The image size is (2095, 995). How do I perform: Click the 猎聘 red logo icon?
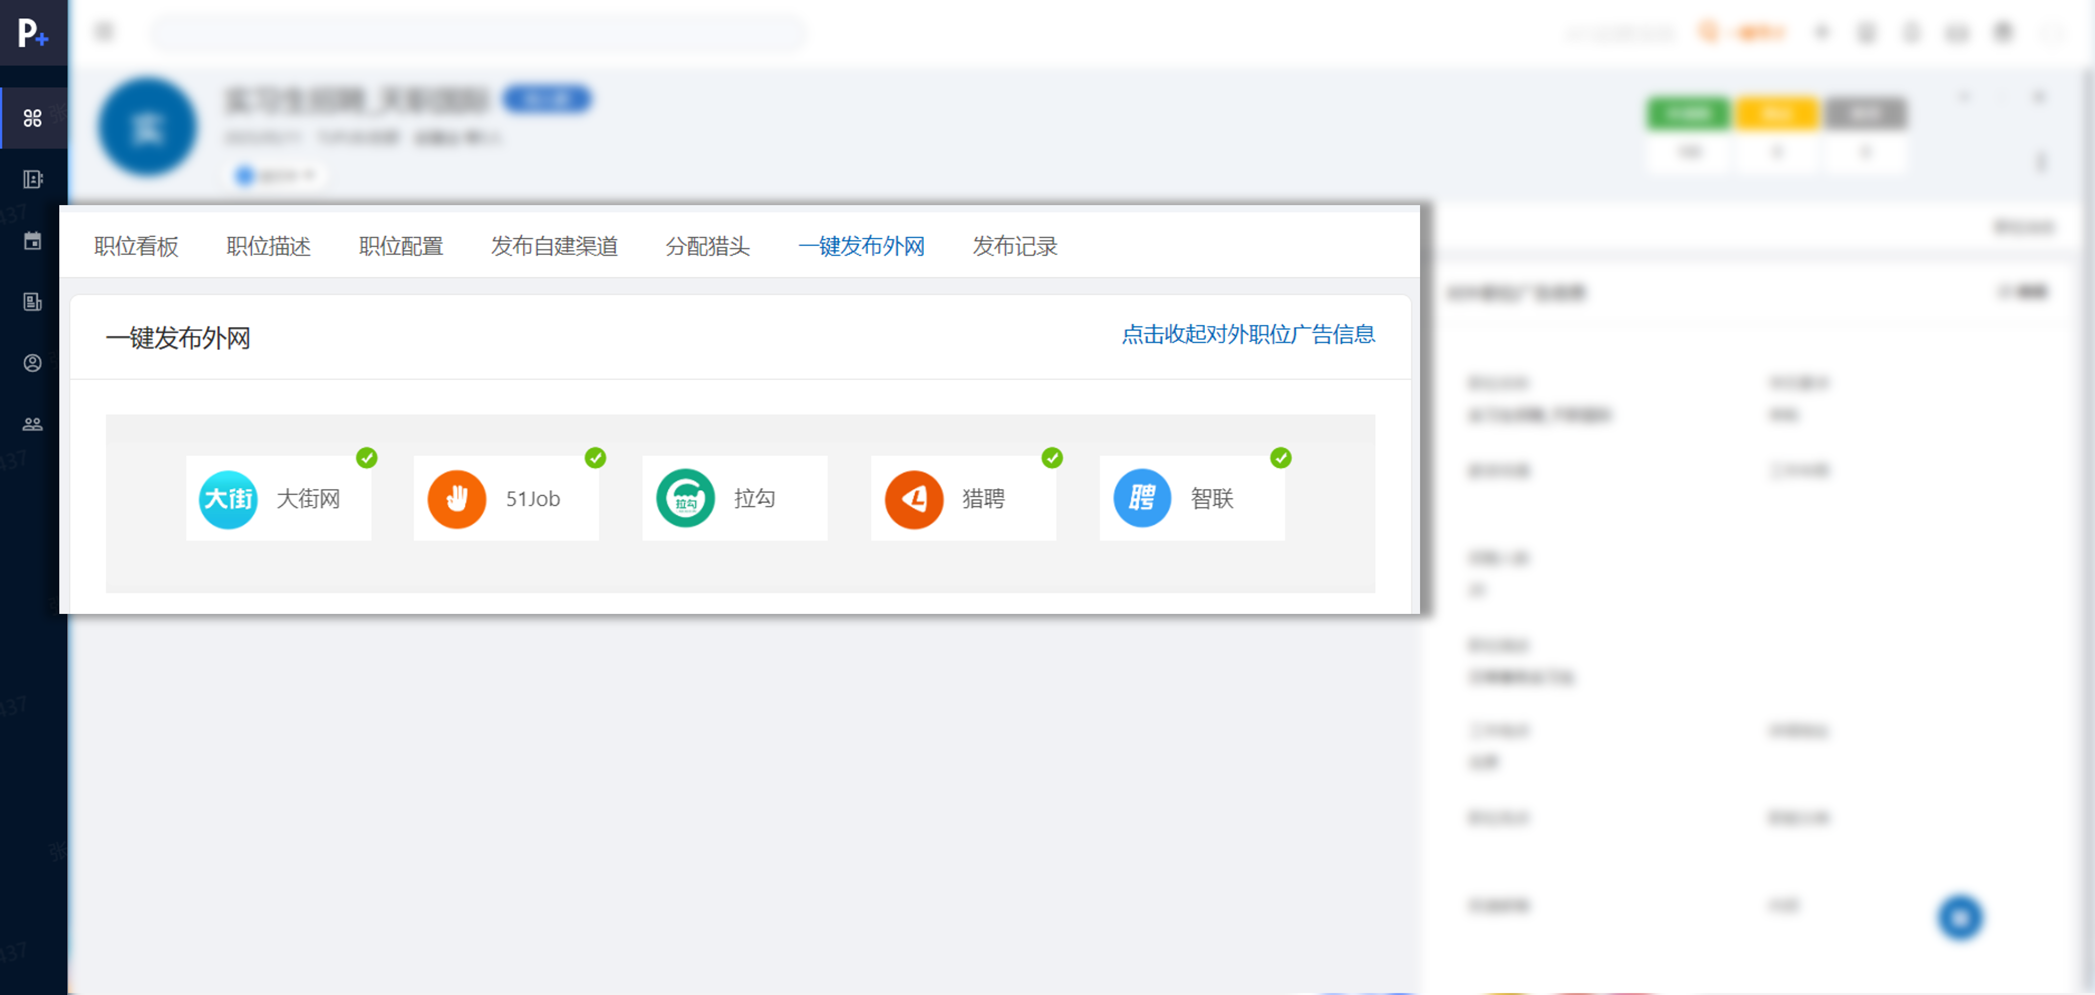[913, 499]
